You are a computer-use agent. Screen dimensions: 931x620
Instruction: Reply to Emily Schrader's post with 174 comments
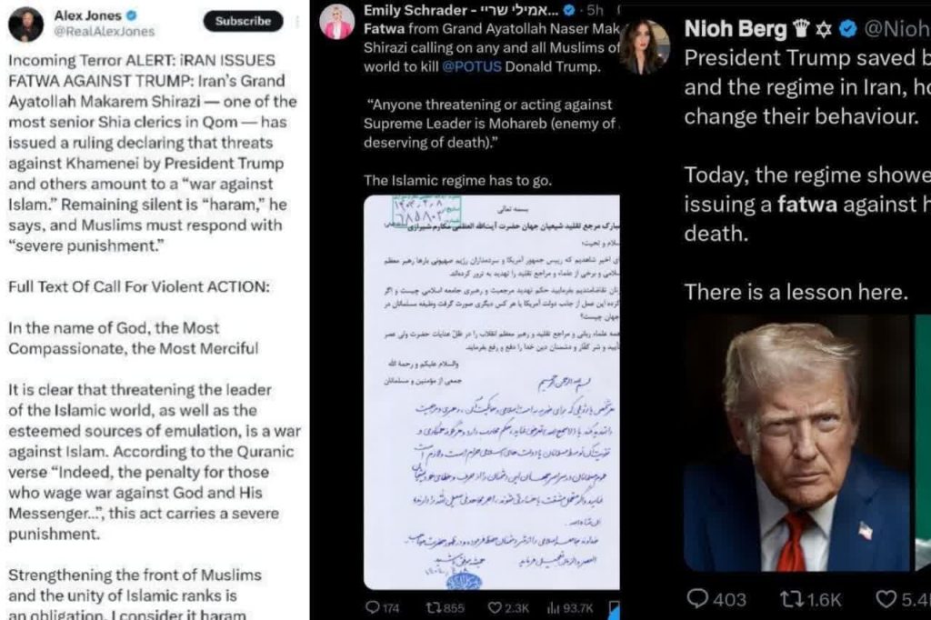pyautogui.click(x=383, y=607)
